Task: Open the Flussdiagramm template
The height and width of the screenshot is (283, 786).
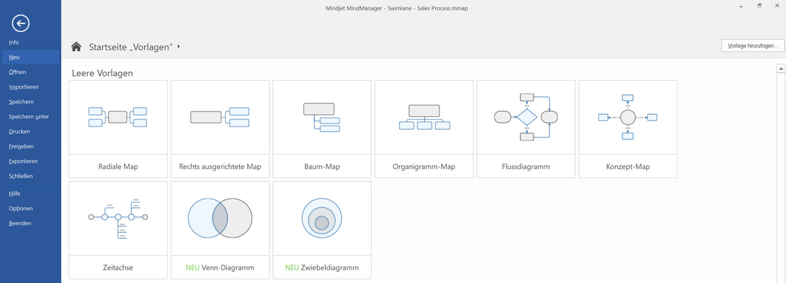Action: coord(526,117)
